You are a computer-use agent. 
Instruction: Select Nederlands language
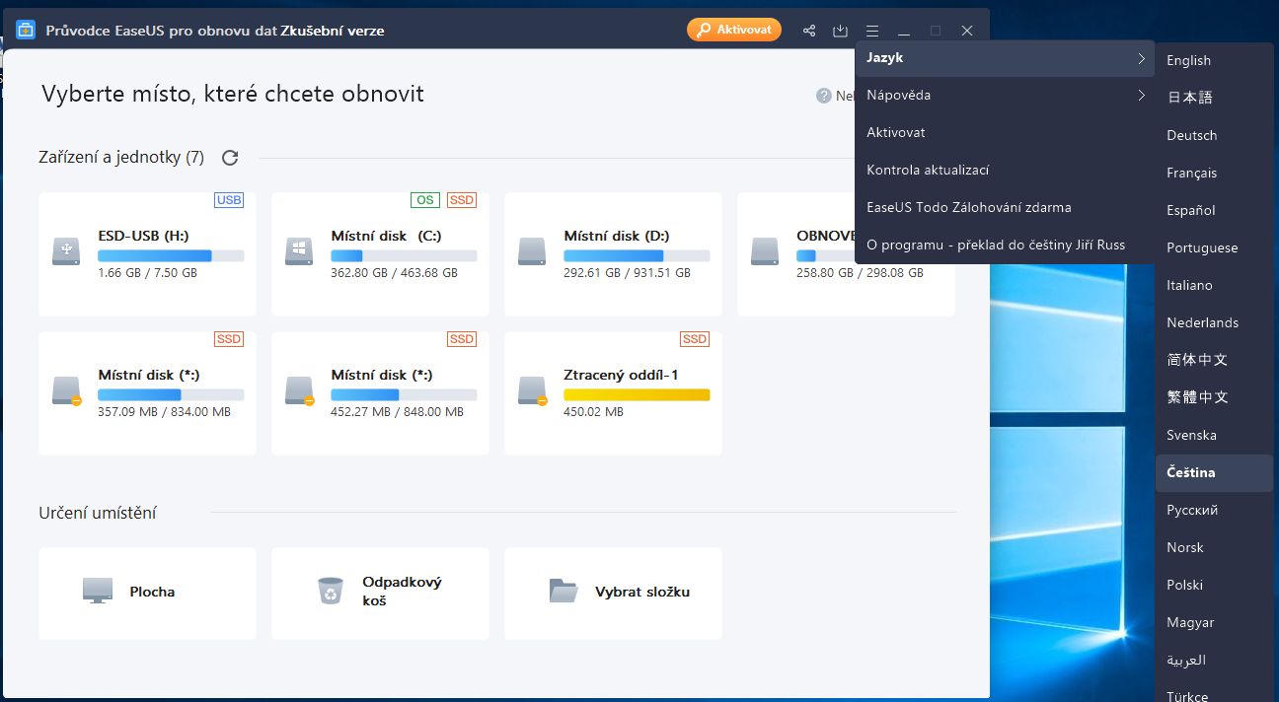tap(1214, 322)
